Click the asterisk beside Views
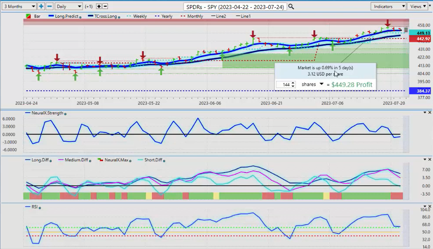The image size is (433, 249). click(430, 6)
